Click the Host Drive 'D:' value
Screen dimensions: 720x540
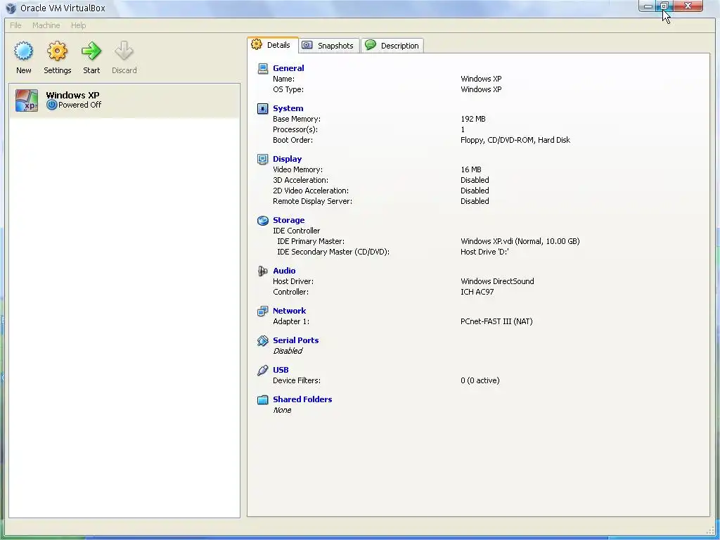point(484,252)
